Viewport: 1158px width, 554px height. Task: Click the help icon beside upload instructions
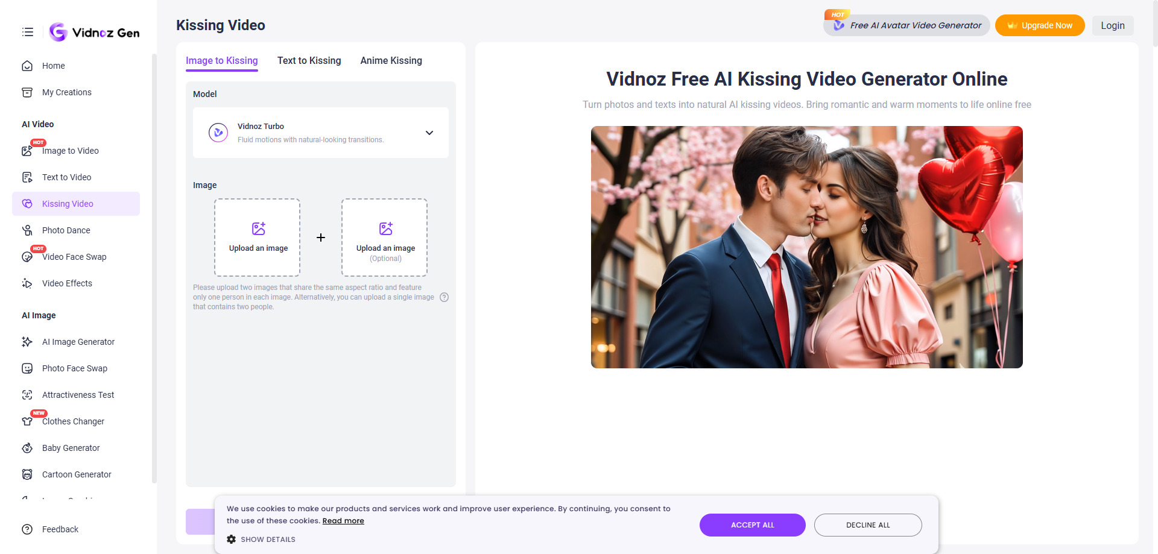pos(445,297)
